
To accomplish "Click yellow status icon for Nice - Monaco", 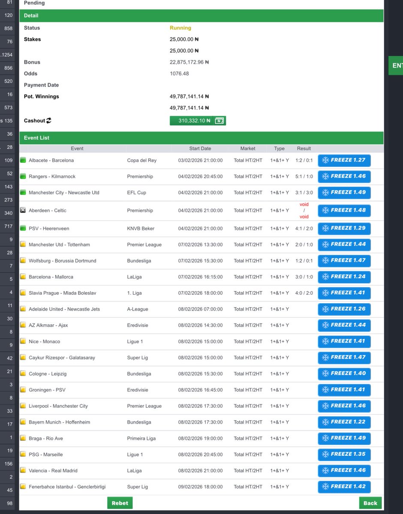I will (x=23, y=341).
